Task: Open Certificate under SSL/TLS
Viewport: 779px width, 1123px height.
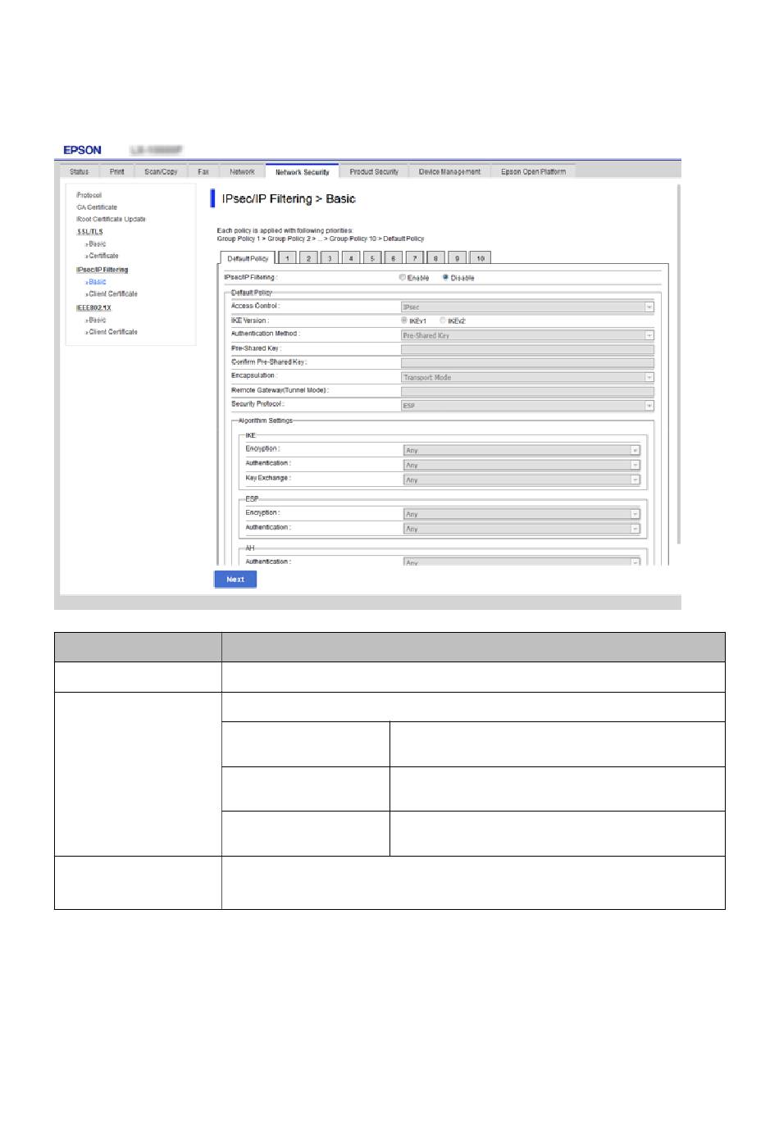Action: point(102,256)
